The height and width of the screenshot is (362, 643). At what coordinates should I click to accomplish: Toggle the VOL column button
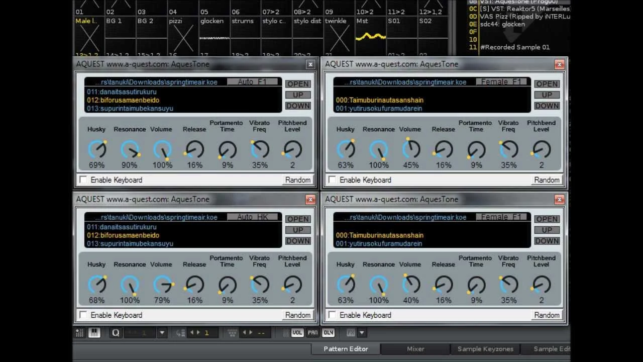click(x=297, y=332)
